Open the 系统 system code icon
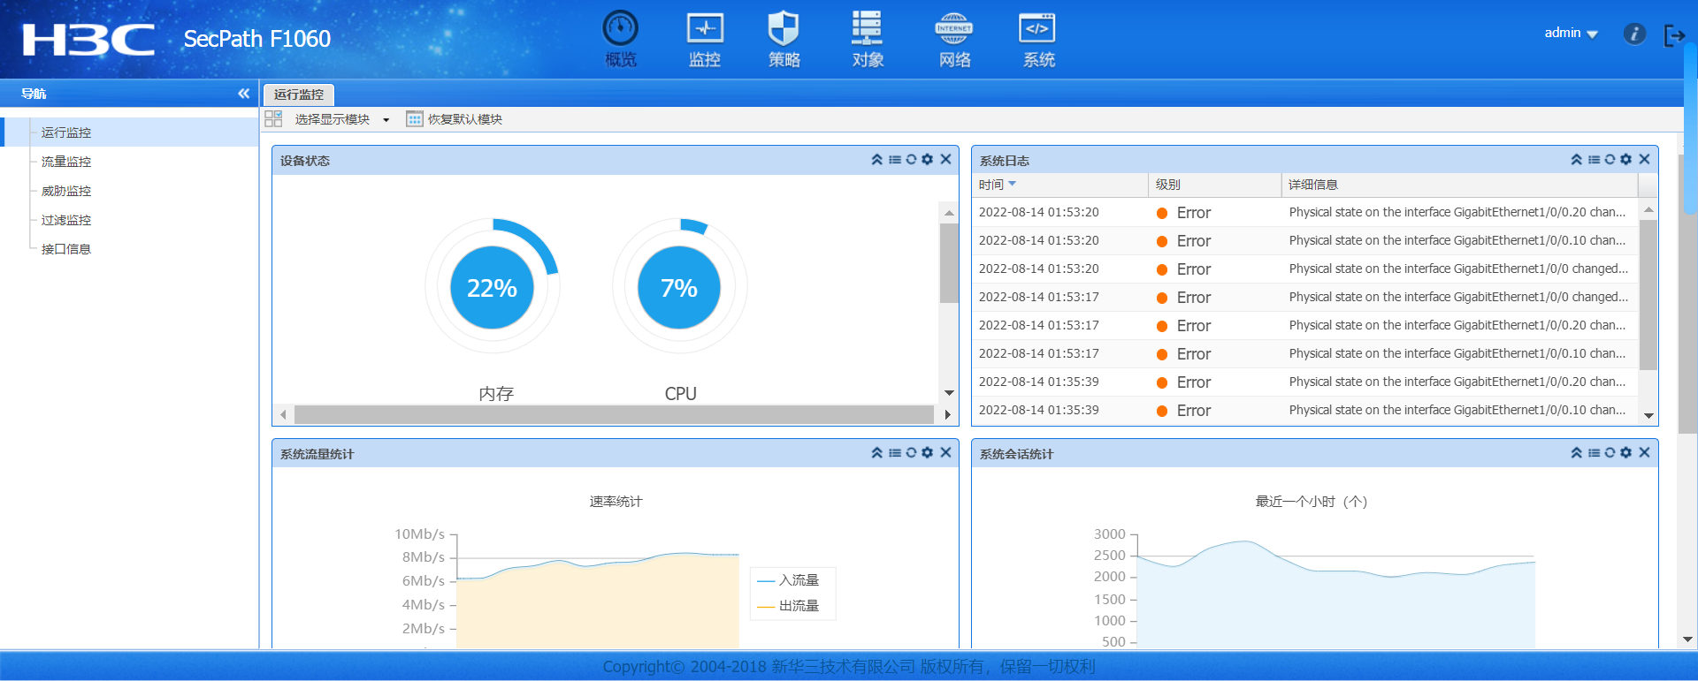 1037,39
